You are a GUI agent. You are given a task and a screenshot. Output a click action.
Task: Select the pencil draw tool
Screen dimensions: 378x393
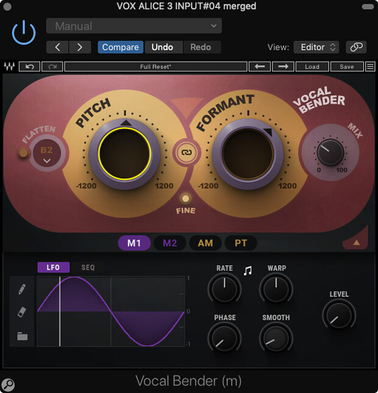[x=22, y=289]
